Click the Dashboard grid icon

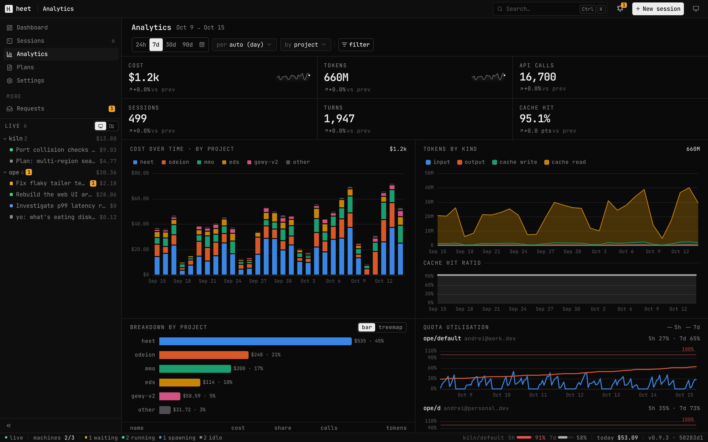(10, 28)
